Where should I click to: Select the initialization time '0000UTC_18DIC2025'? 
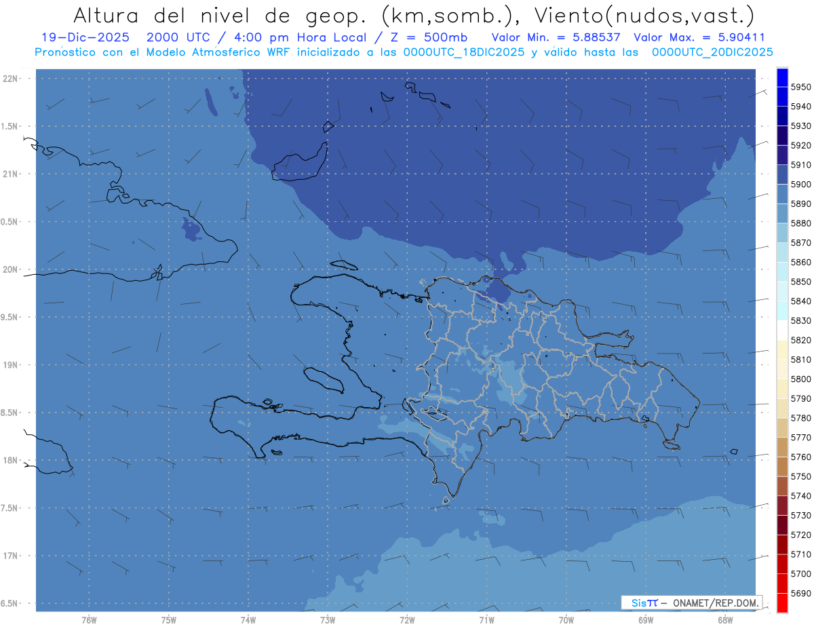click(x=464, y=52)
